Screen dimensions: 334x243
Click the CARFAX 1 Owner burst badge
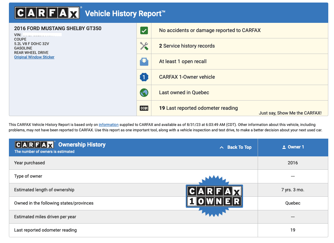click(x=214, y=196)
